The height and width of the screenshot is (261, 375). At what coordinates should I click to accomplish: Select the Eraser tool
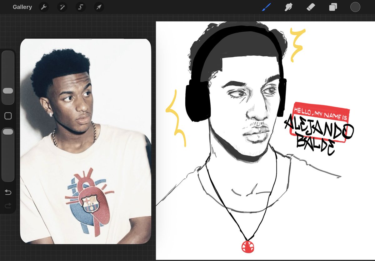[311, 7]
